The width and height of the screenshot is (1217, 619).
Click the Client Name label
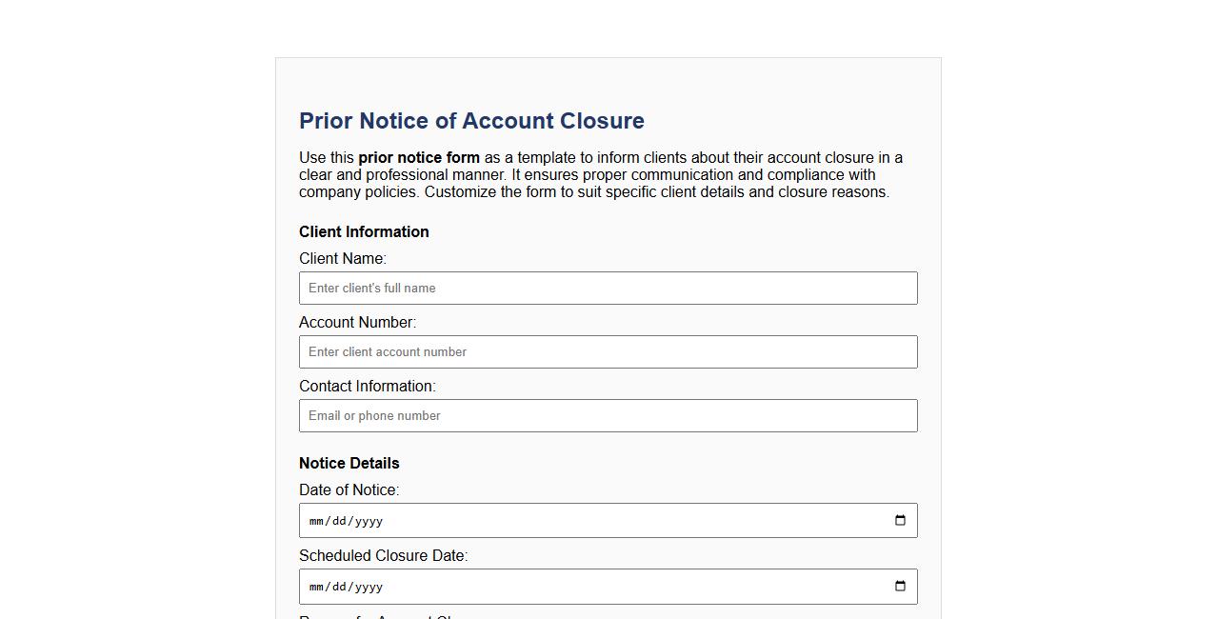pos(342,258)
